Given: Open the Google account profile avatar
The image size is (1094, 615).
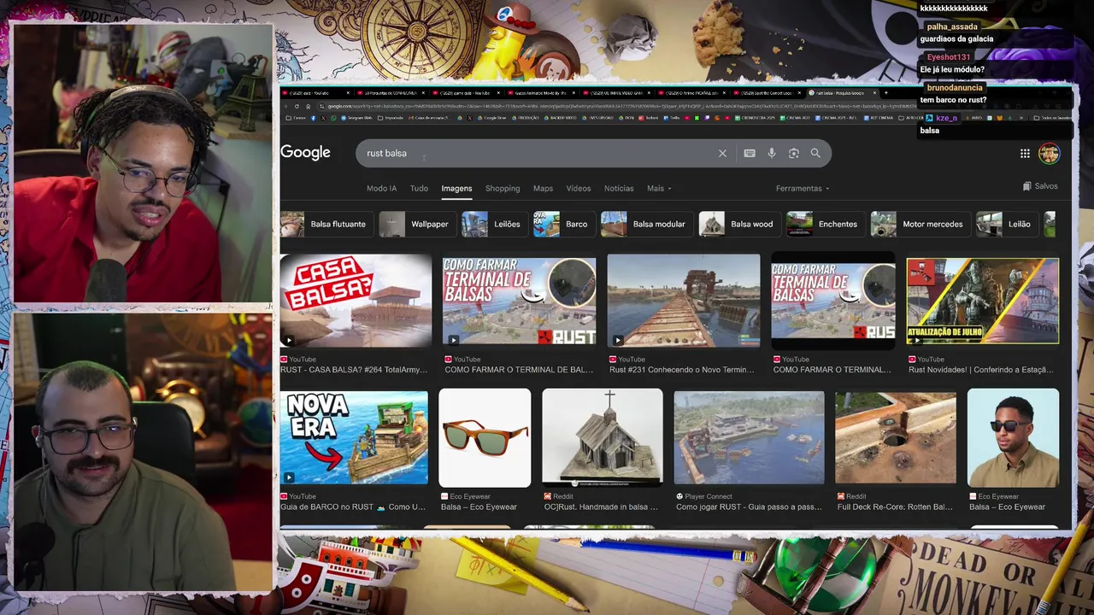Looking at the screenshot, I should [x=1049, y=154].
